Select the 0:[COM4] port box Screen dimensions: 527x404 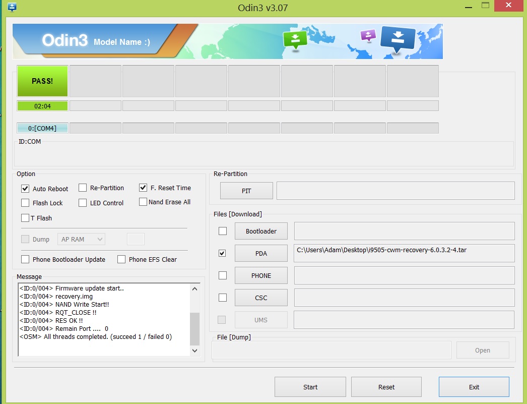(42, 128)
